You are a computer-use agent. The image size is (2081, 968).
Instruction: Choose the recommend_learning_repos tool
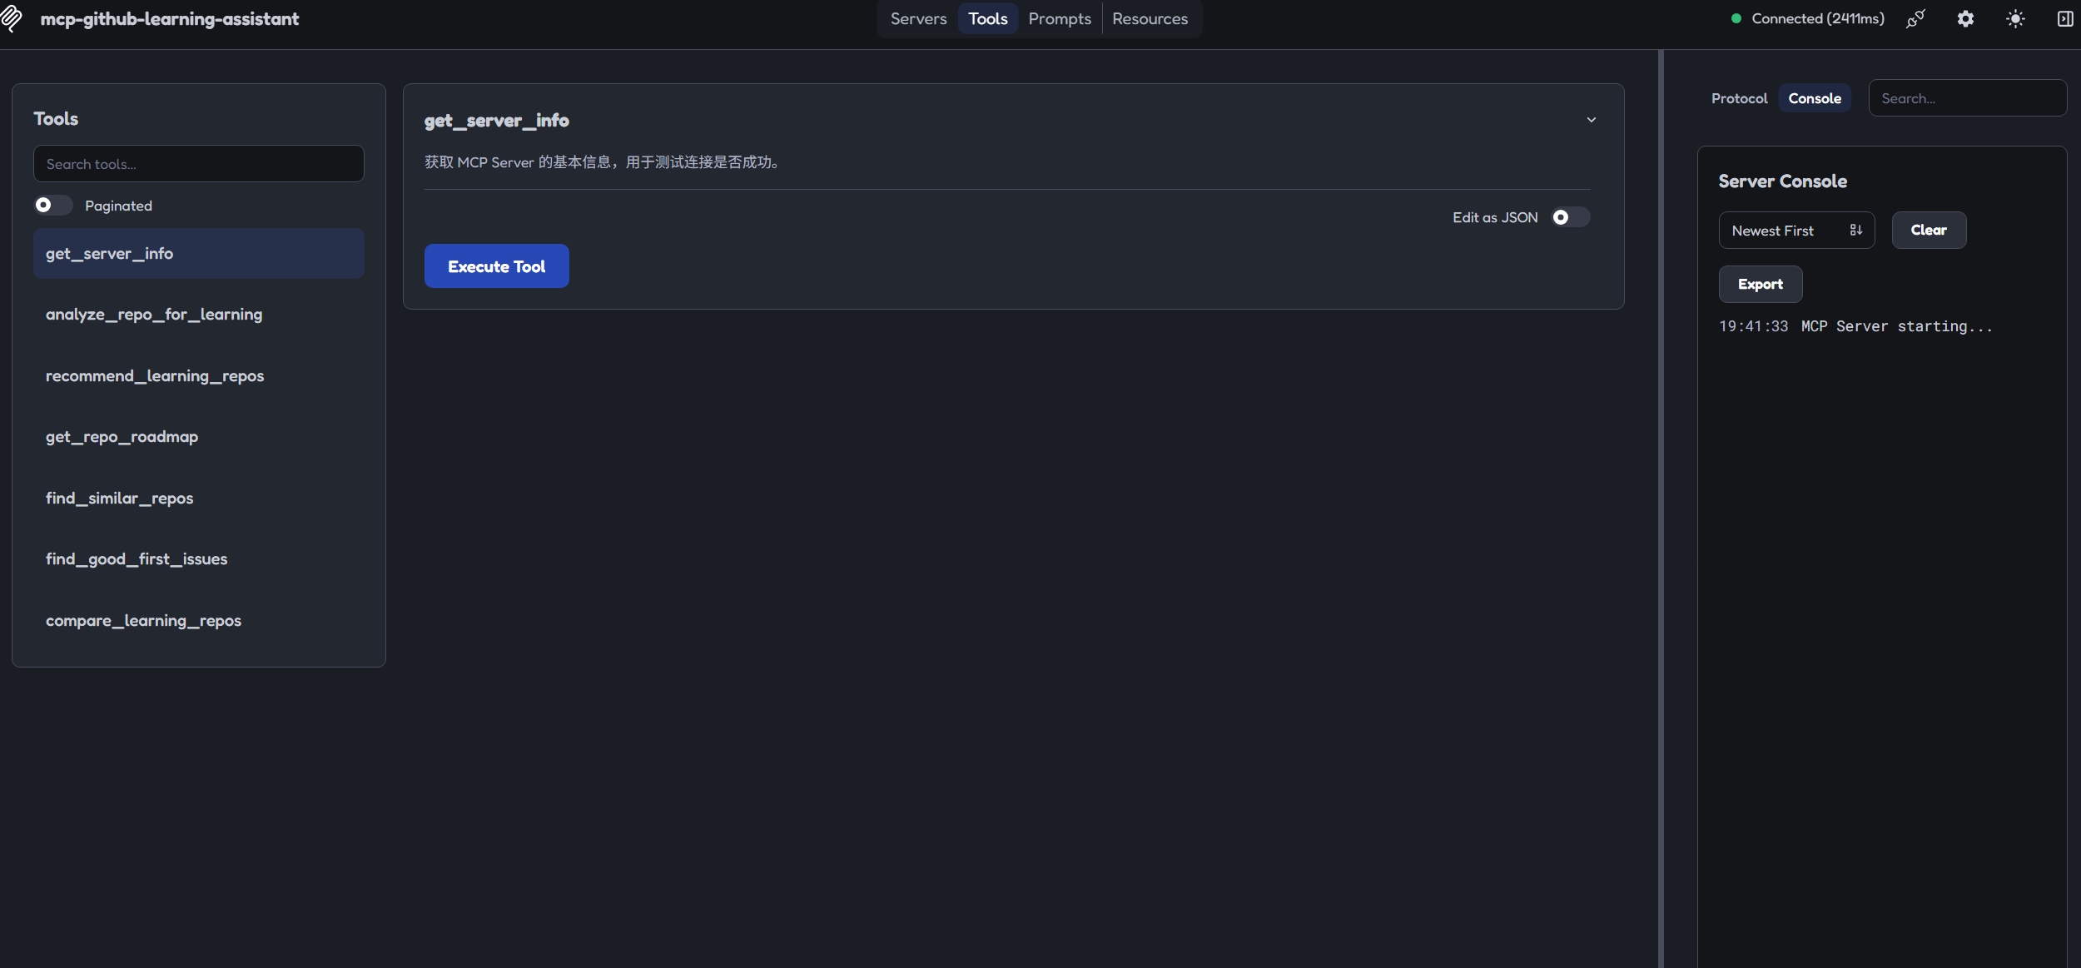click(x=199, y=376)
